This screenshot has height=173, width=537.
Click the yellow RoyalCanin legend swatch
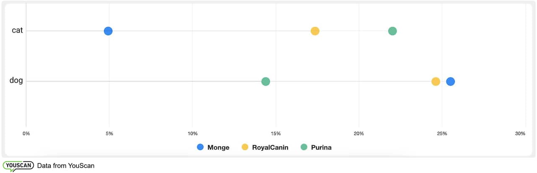tap(245, 147)
